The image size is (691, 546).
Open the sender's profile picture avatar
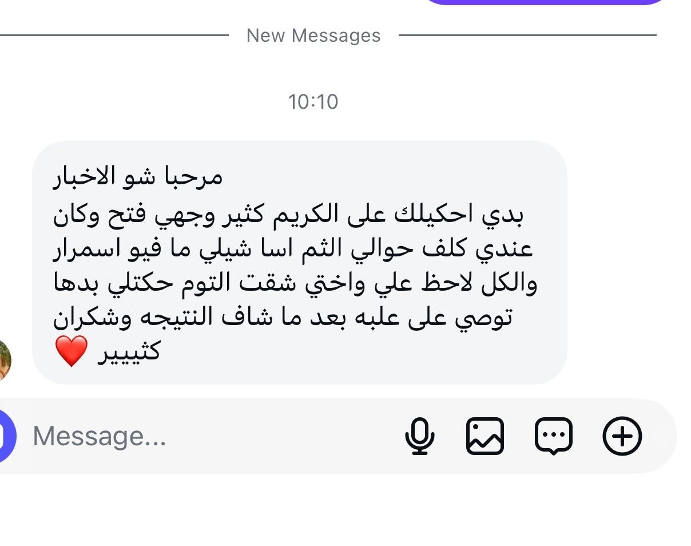5,359
